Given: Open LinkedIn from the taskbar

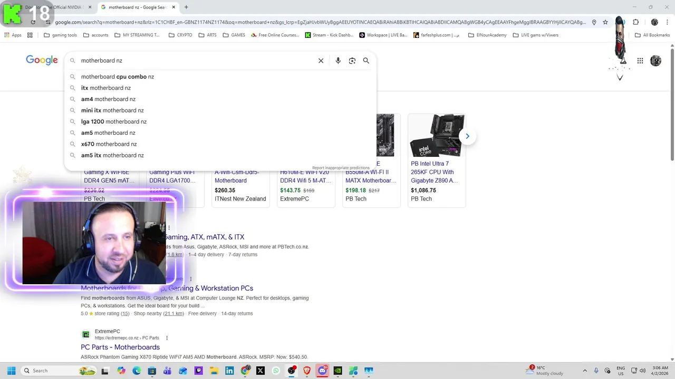Looking at the screenshot, I should 229,371.
